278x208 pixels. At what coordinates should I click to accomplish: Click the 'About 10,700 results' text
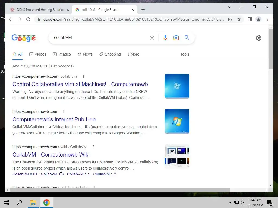(x=43, y=66)
